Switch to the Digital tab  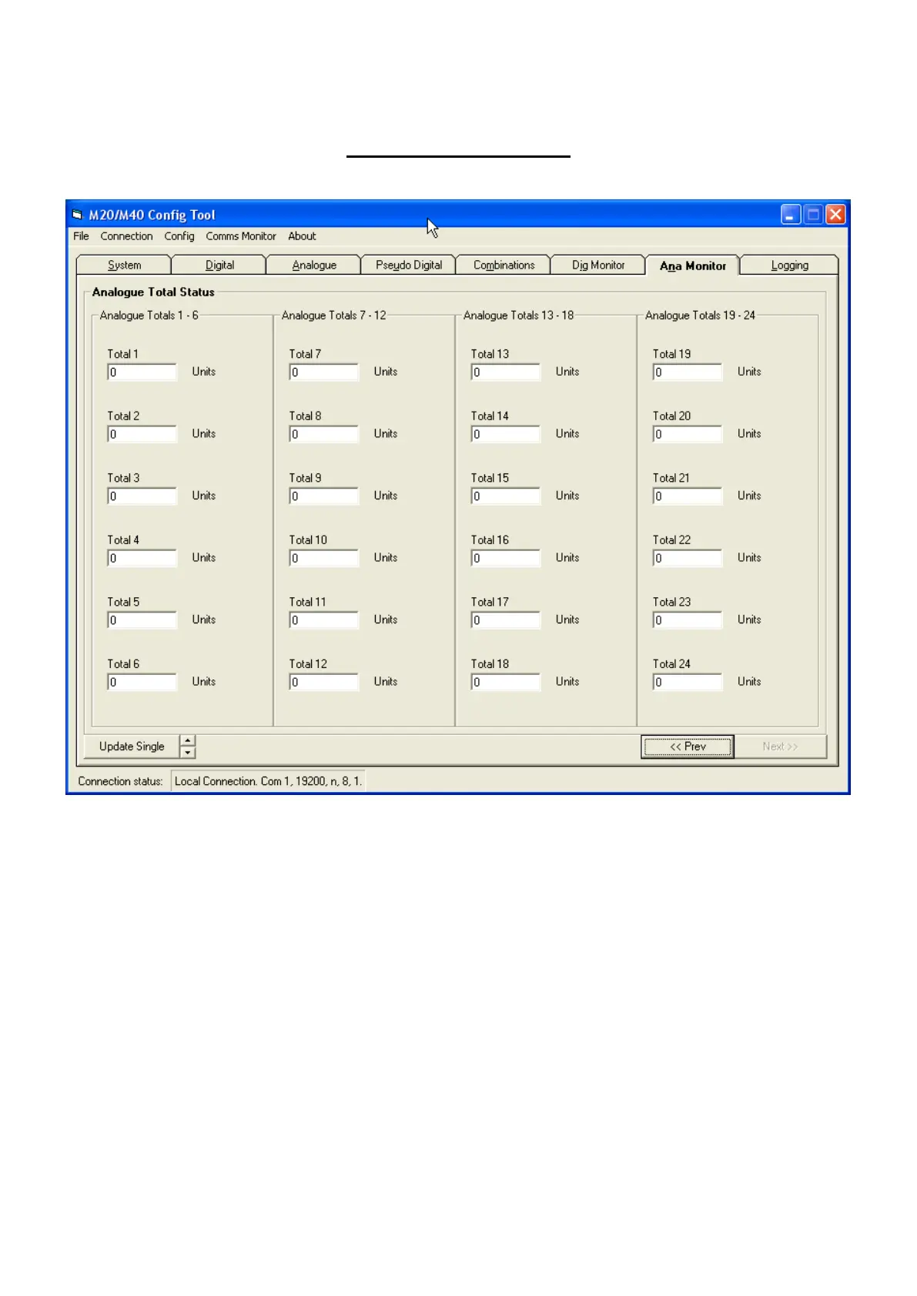coord(219,266)
